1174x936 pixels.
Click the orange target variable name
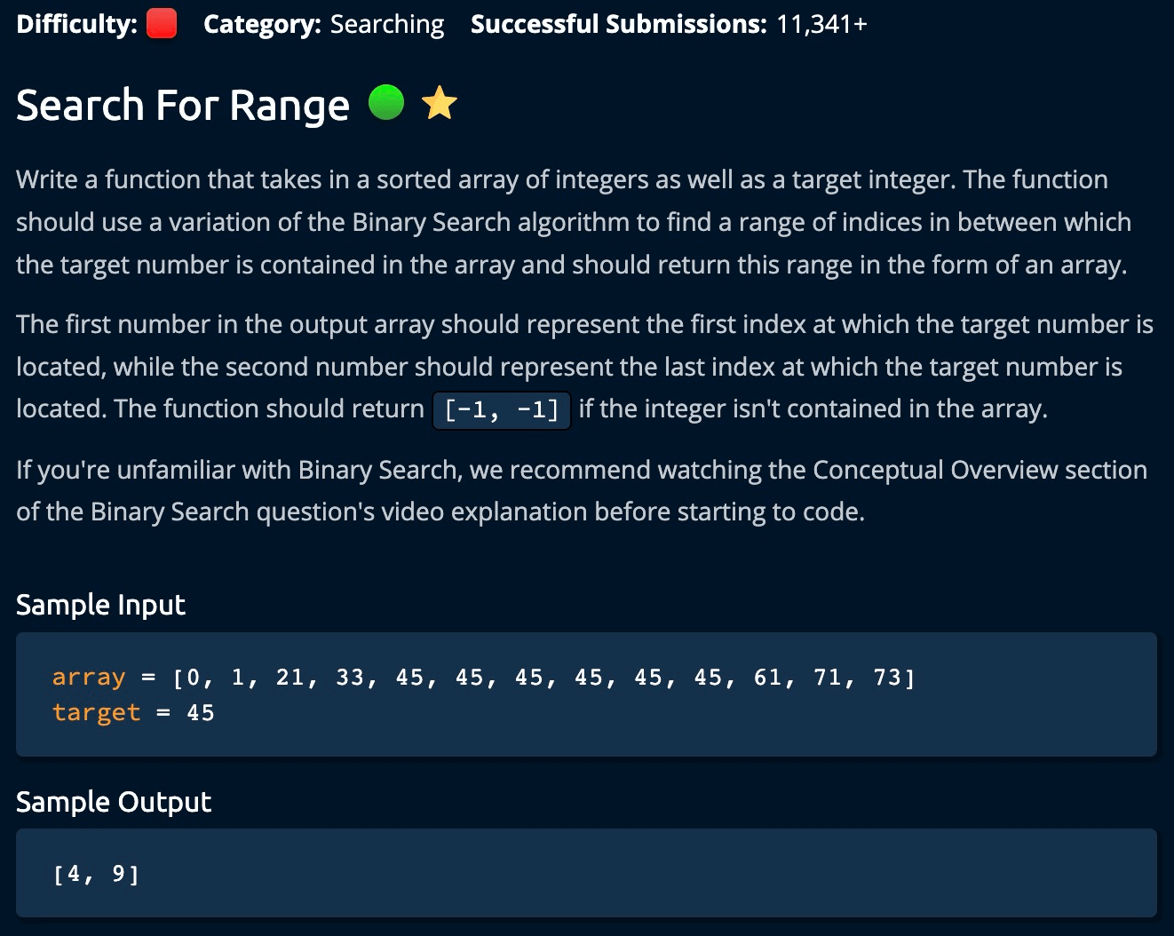tap(96, 713)
